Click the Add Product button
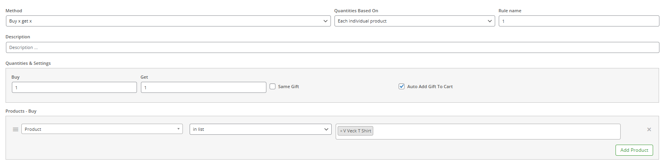The image size is (663, 164). click(634, 150)
